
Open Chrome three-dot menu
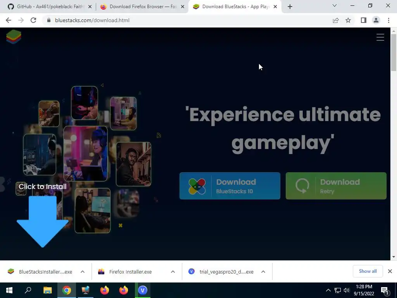point(388,20)
